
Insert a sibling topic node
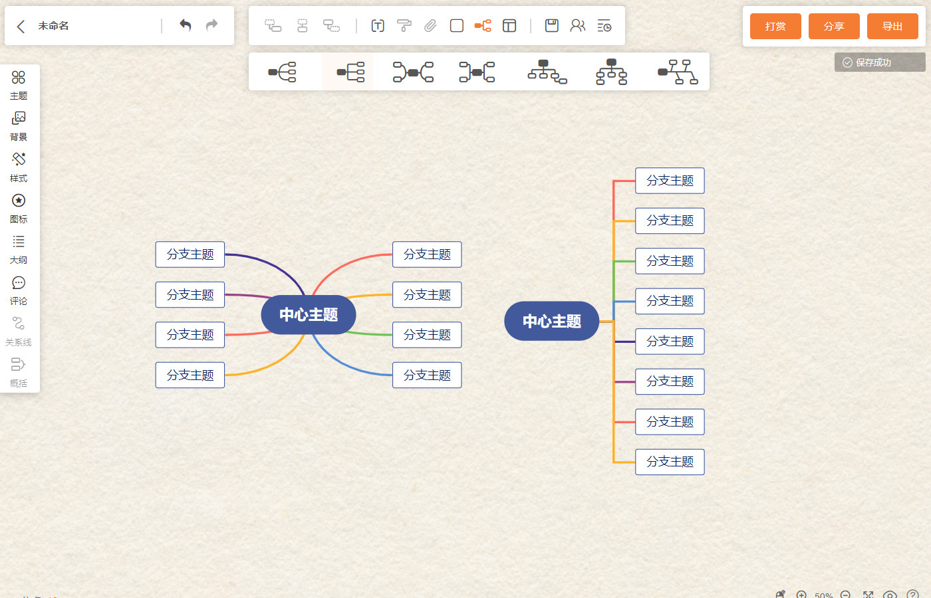pos(303,26)
